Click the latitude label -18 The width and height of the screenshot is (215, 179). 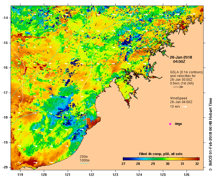tap(5, 117)
